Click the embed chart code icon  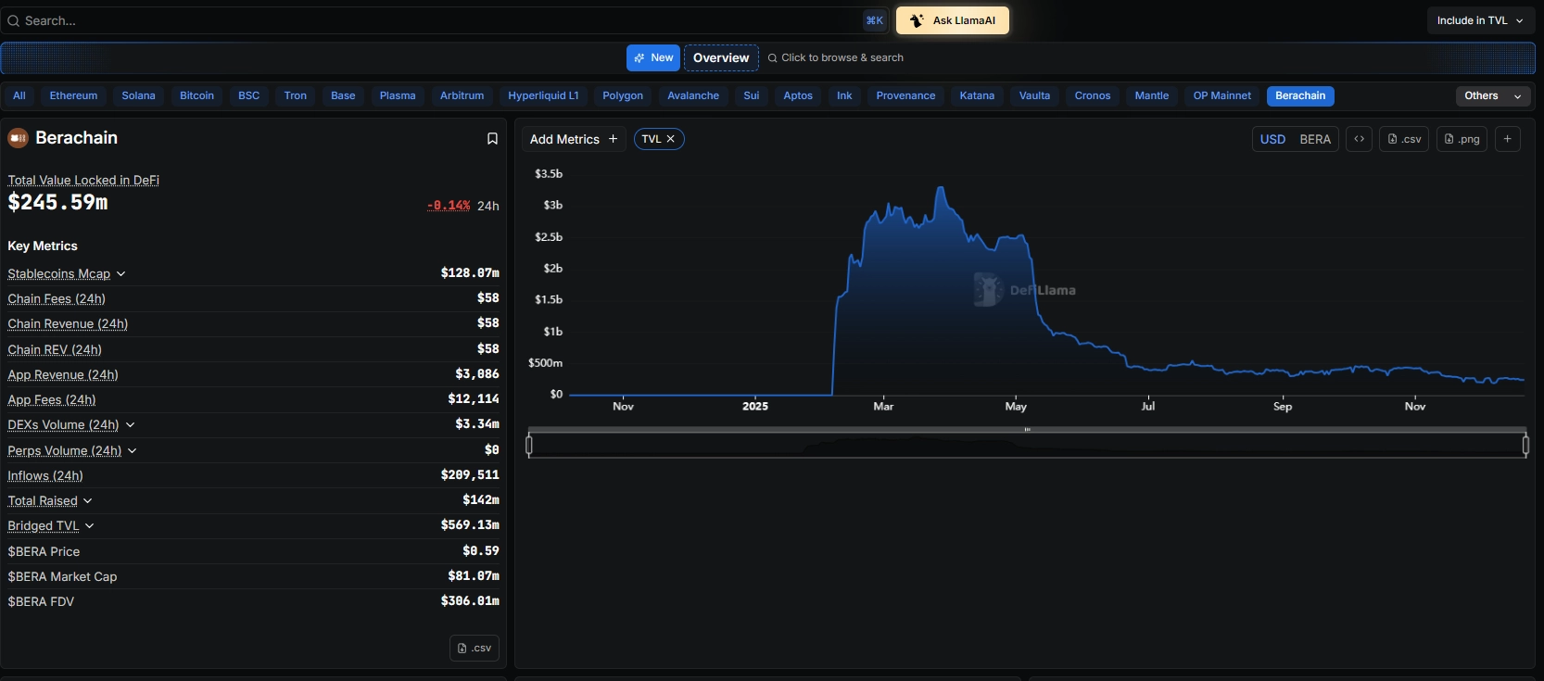[1359, 139]
